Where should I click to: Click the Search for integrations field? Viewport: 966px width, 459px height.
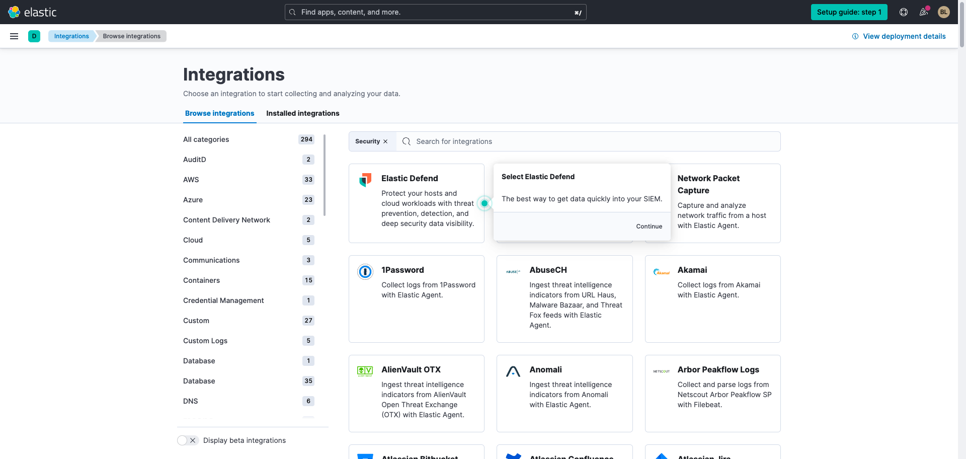coord(589,141)
